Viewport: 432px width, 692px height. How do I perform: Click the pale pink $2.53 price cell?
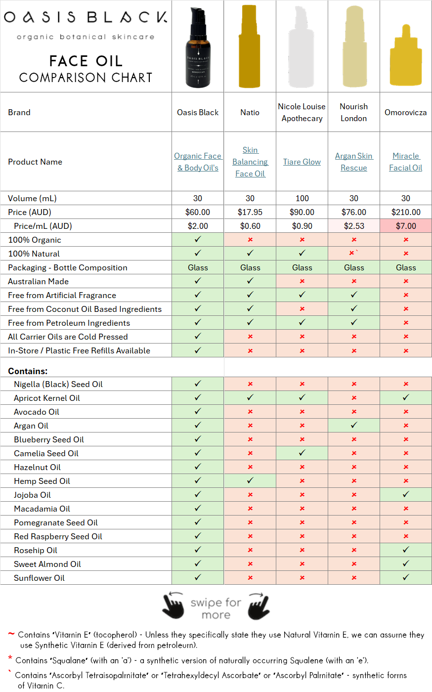(354, 226)
